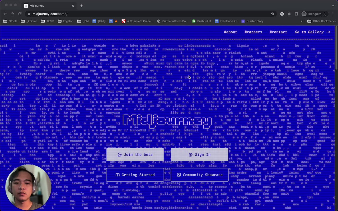Open the TEMP bookmark folder

[x=48, y=21]
